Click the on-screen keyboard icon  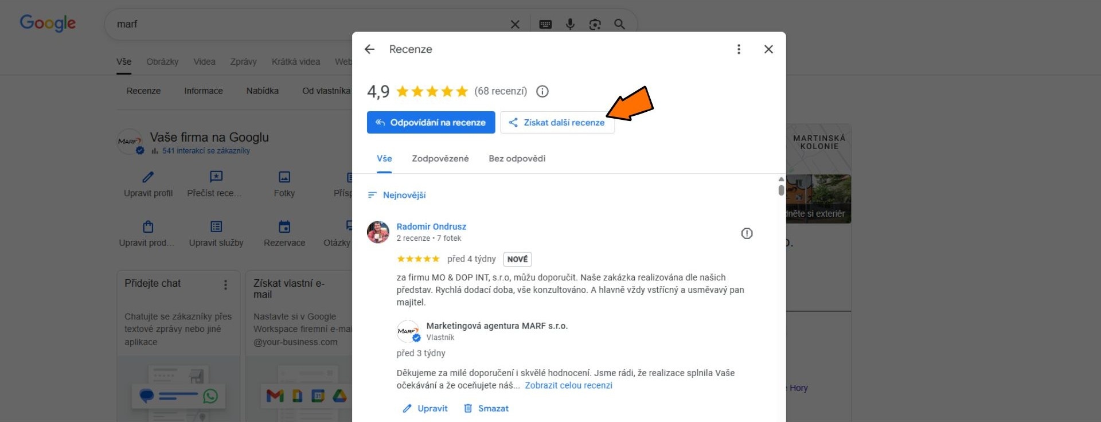(545, 24)
